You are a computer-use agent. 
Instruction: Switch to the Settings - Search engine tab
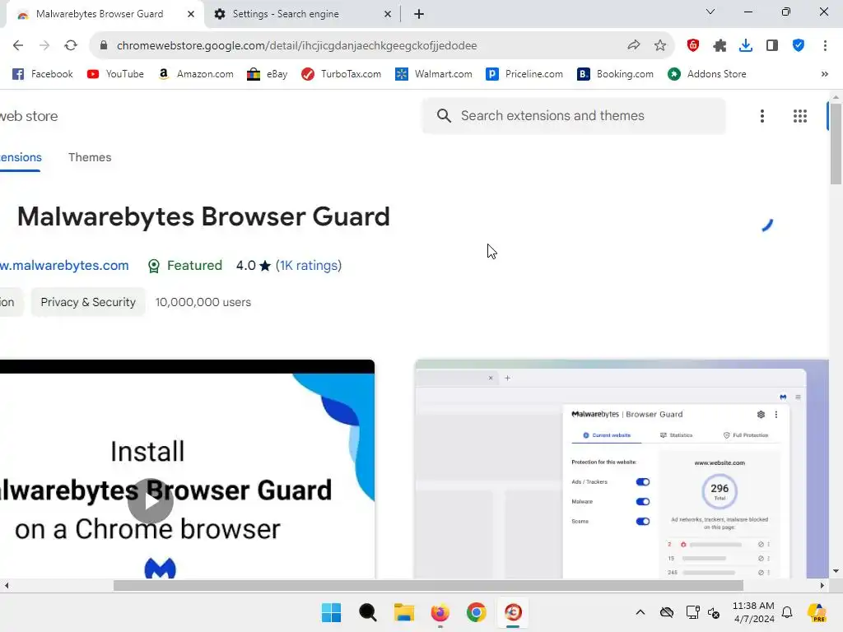pos(286,14)
